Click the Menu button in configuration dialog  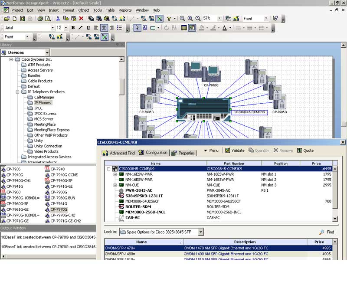click(x=211, y=151)
